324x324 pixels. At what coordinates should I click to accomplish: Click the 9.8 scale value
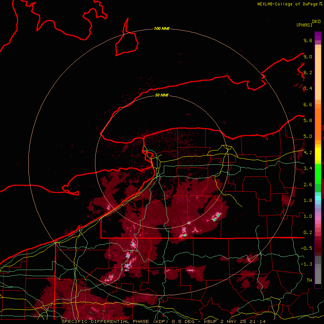[x=308, y=40]
